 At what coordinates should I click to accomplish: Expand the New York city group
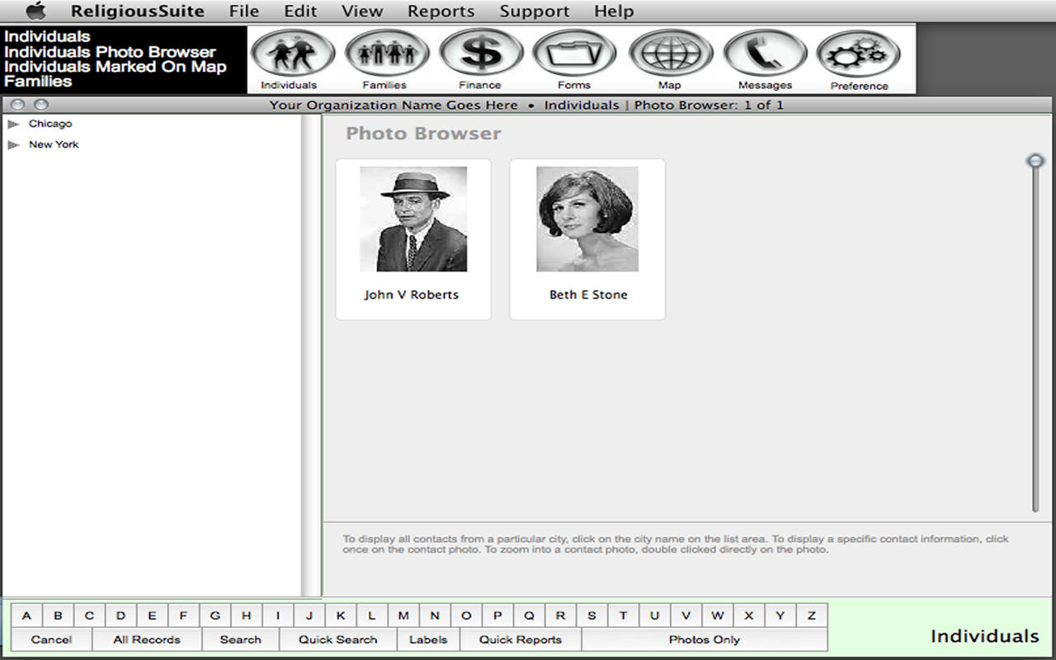[x=13, y=144]
